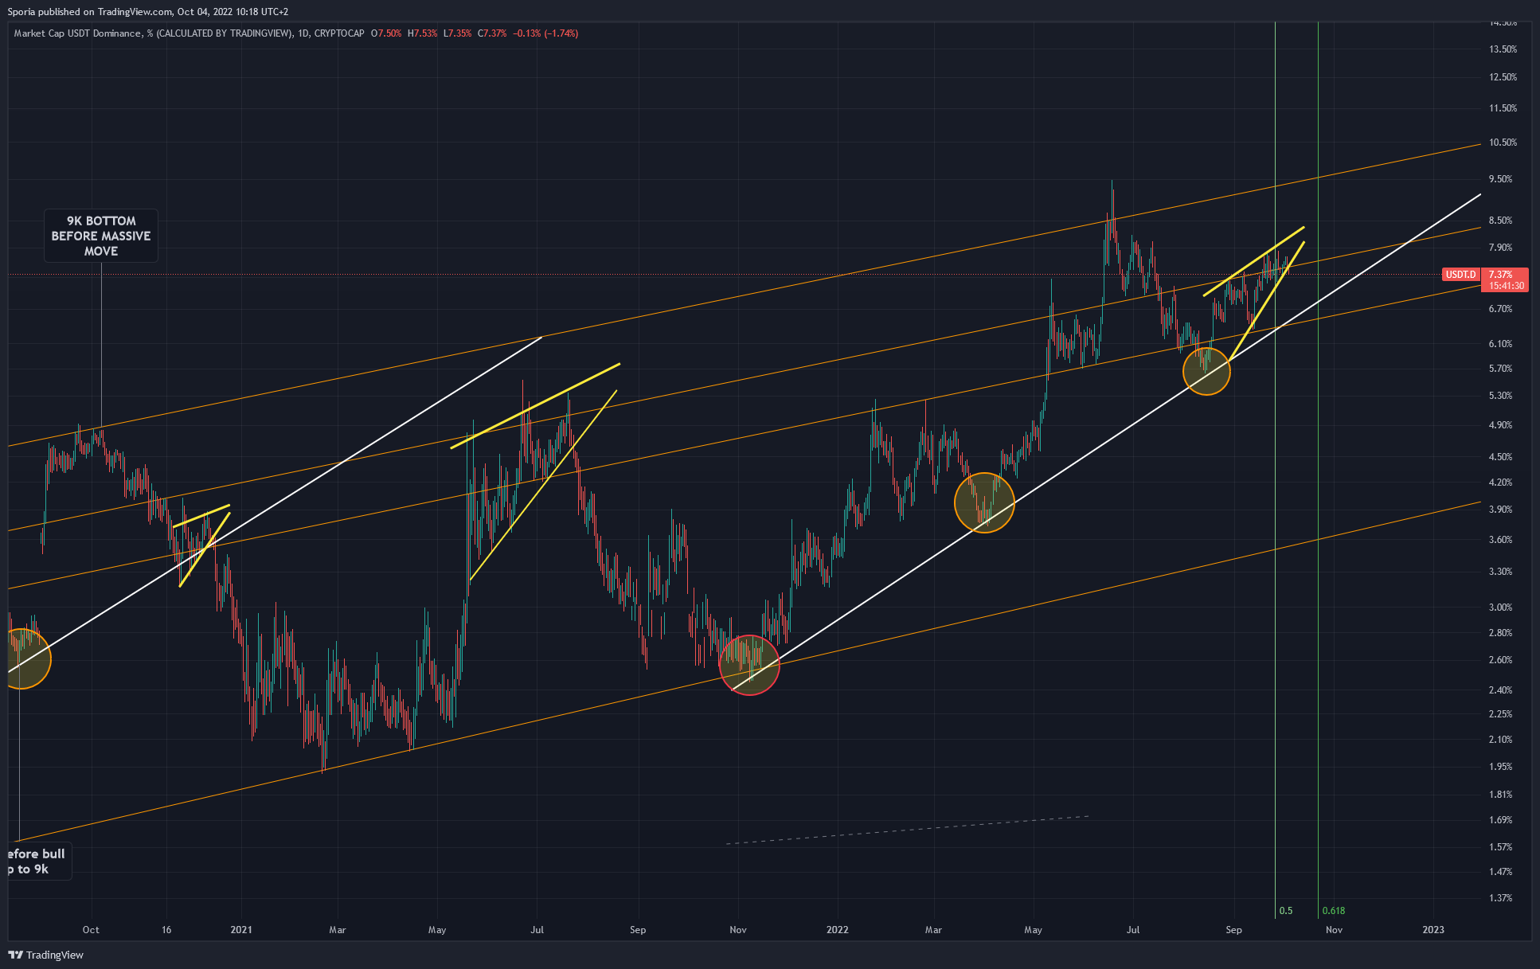
Task: Click the Market Cap USDT Dominance legend title
Action: (190, 33)
